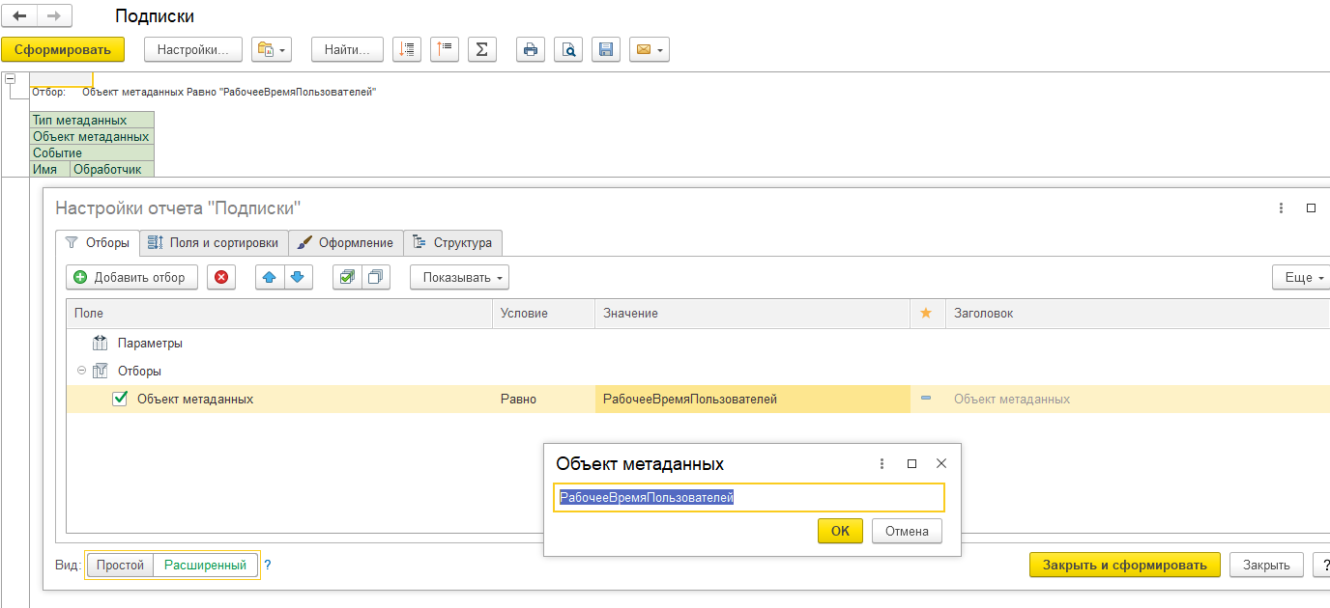The width and height of the screenshot is (1330, 608).
Task: Click the Закрыть button
Action: [1266, 566]
